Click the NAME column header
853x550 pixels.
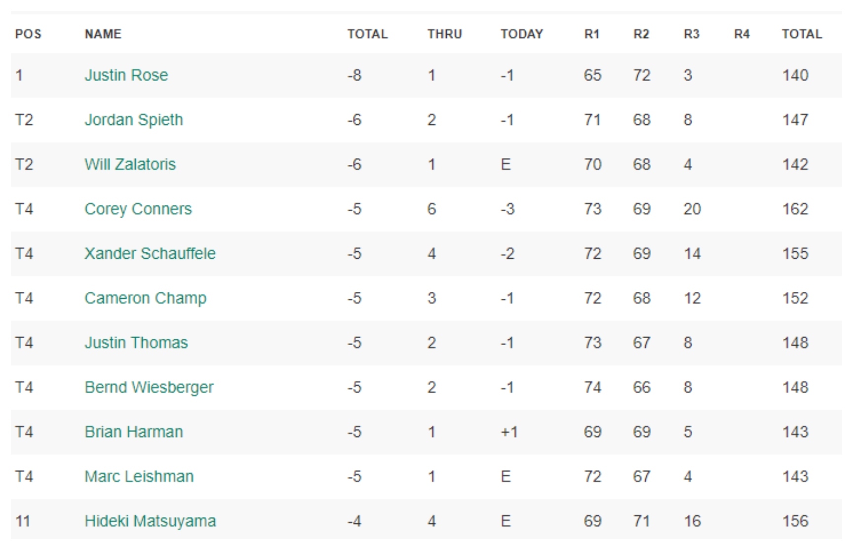pyautogui.click(x=103, y=34)
